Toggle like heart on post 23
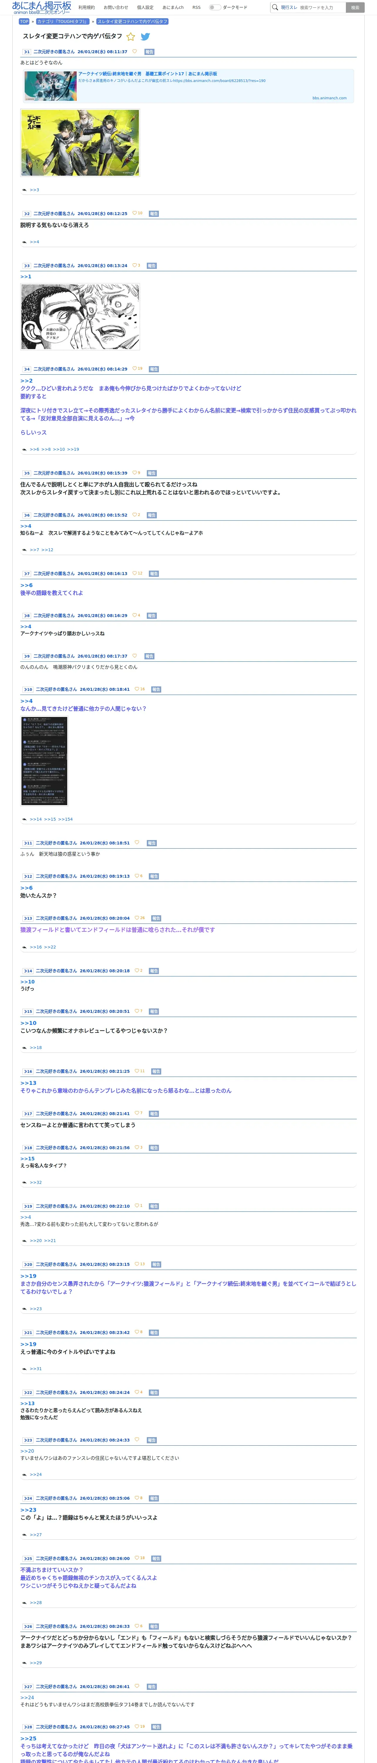 point(137,1439)
